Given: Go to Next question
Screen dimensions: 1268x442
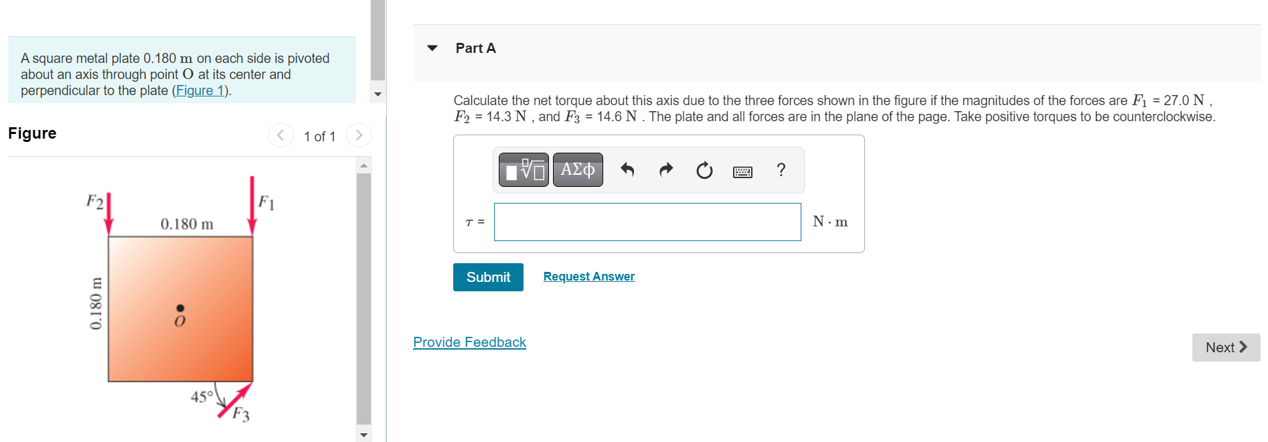Looking at the screenshot, I should 1226,348.
